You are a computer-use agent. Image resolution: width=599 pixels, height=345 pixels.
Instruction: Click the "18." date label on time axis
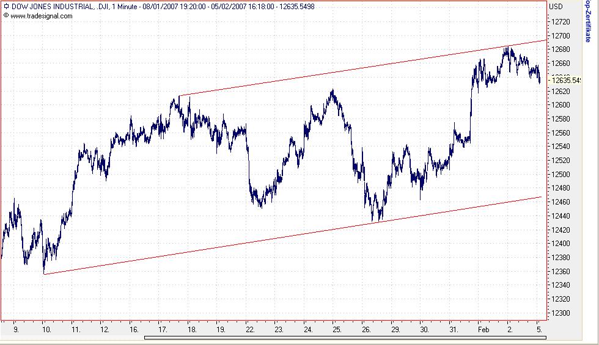(192, 329)
